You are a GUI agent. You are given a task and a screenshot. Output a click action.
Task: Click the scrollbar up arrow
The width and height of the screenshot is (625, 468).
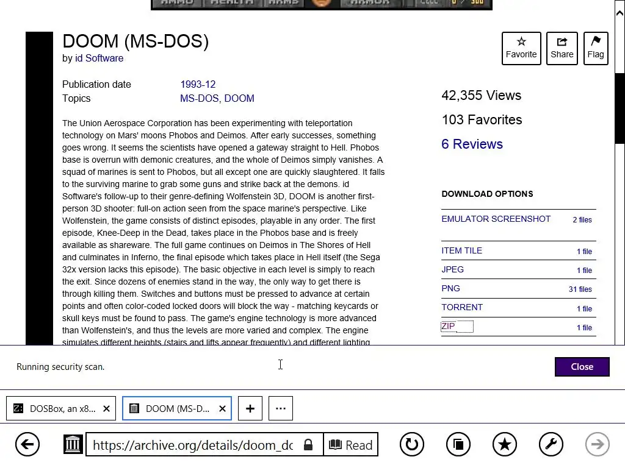620,13
